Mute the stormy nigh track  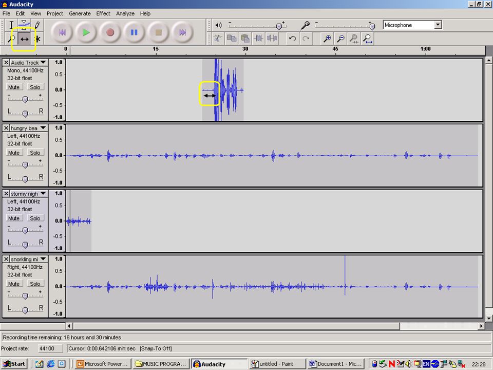click(x=14, y=218)
